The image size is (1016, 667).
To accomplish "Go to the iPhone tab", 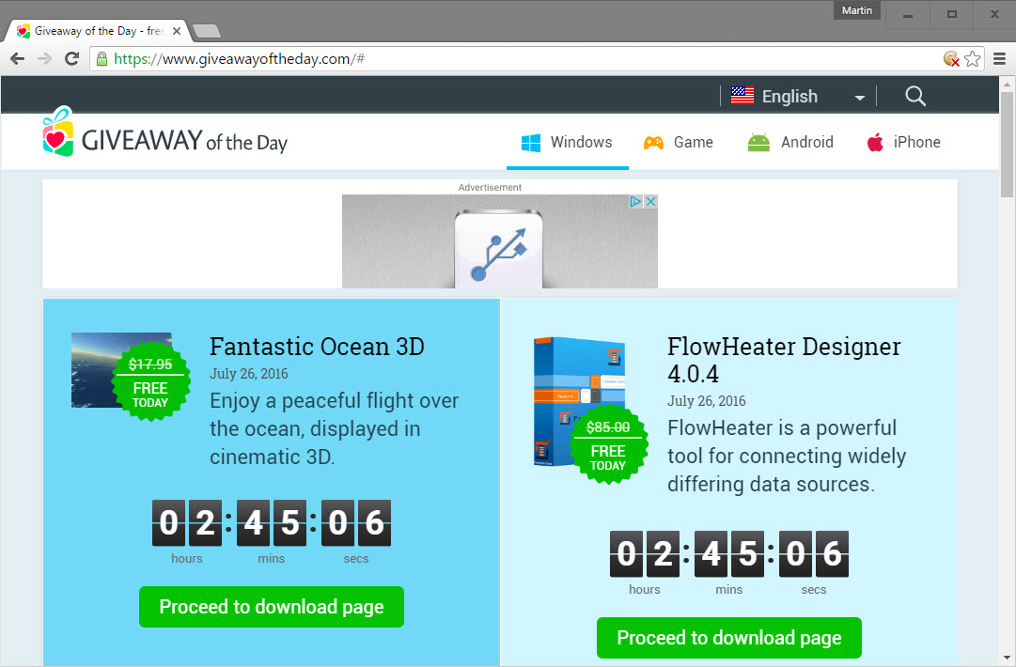I will 903,143.
